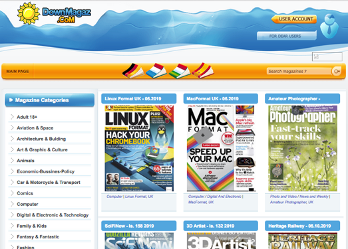Select the Digital & Electronic & Technology category
The image size is (348, 249).
pos(53,215)
